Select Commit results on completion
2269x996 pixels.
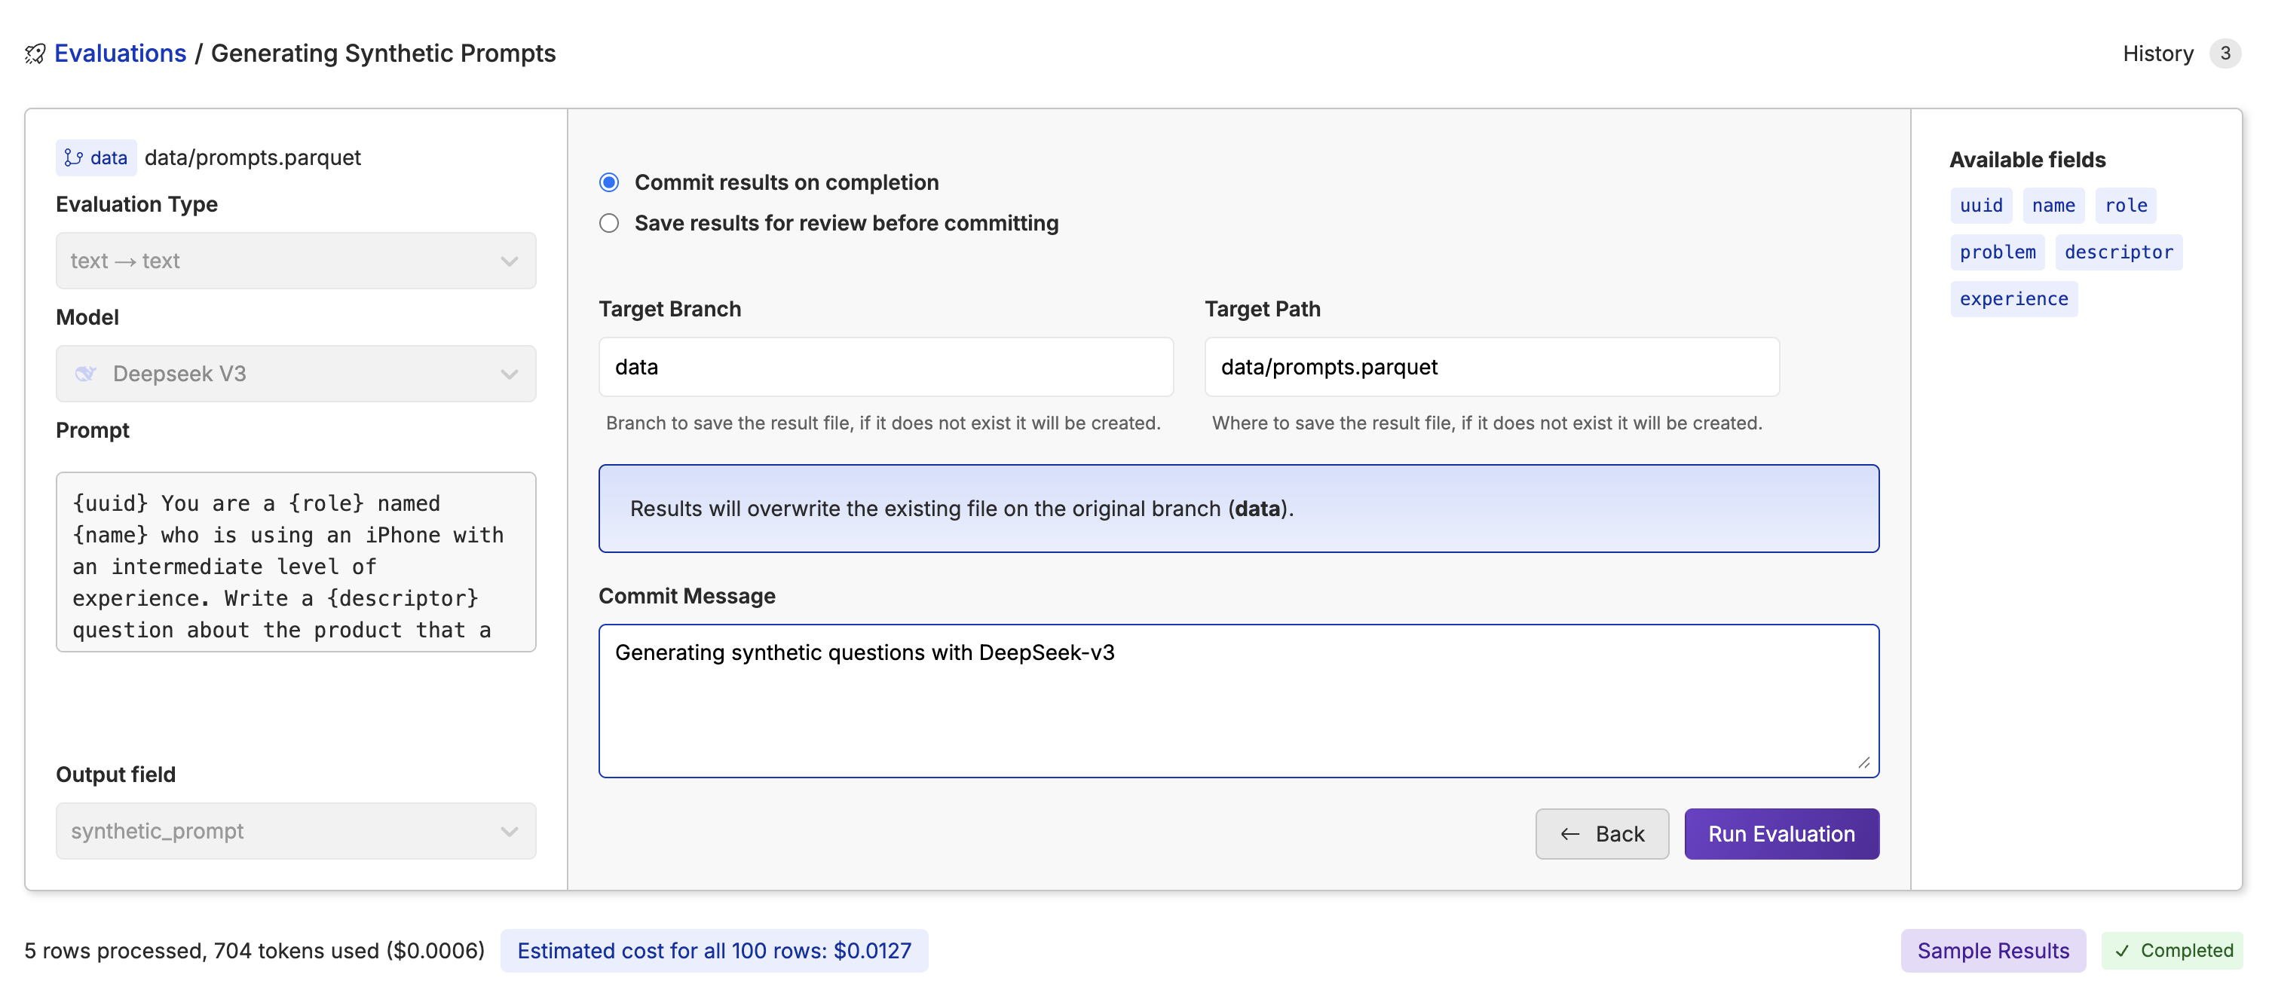tap(608, 182)
